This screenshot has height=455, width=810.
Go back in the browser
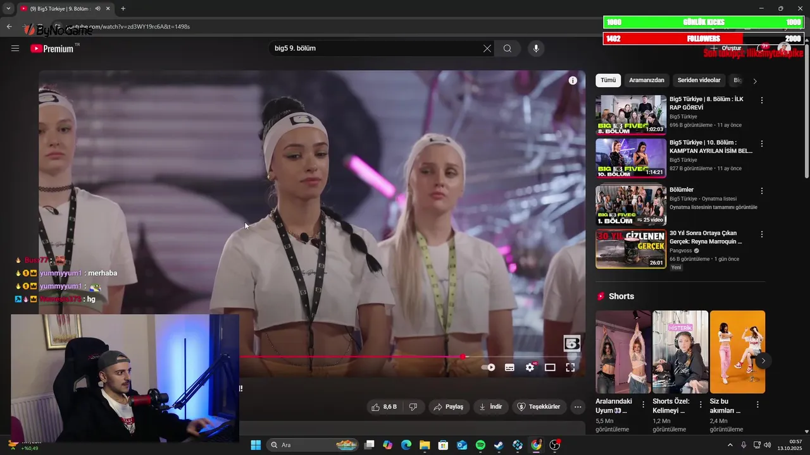click(9, 27)
